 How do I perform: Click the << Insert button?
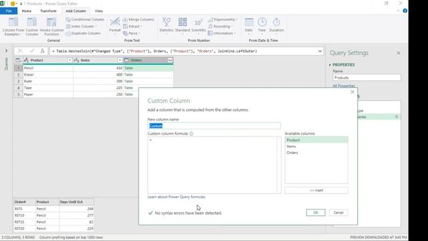316,190
